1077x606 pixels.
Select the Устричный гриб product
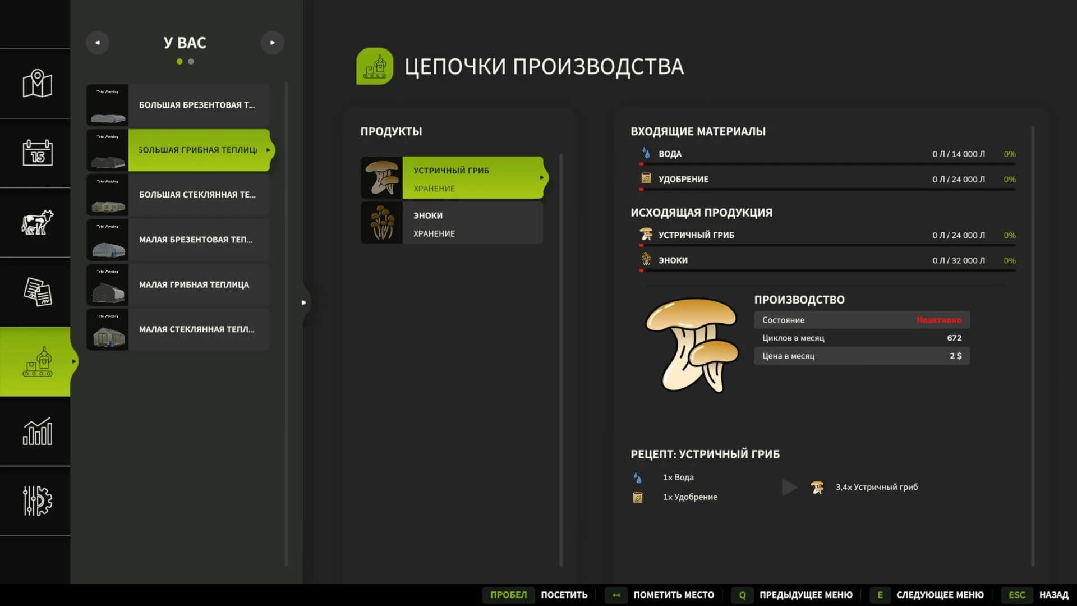[x=452, y=178]
